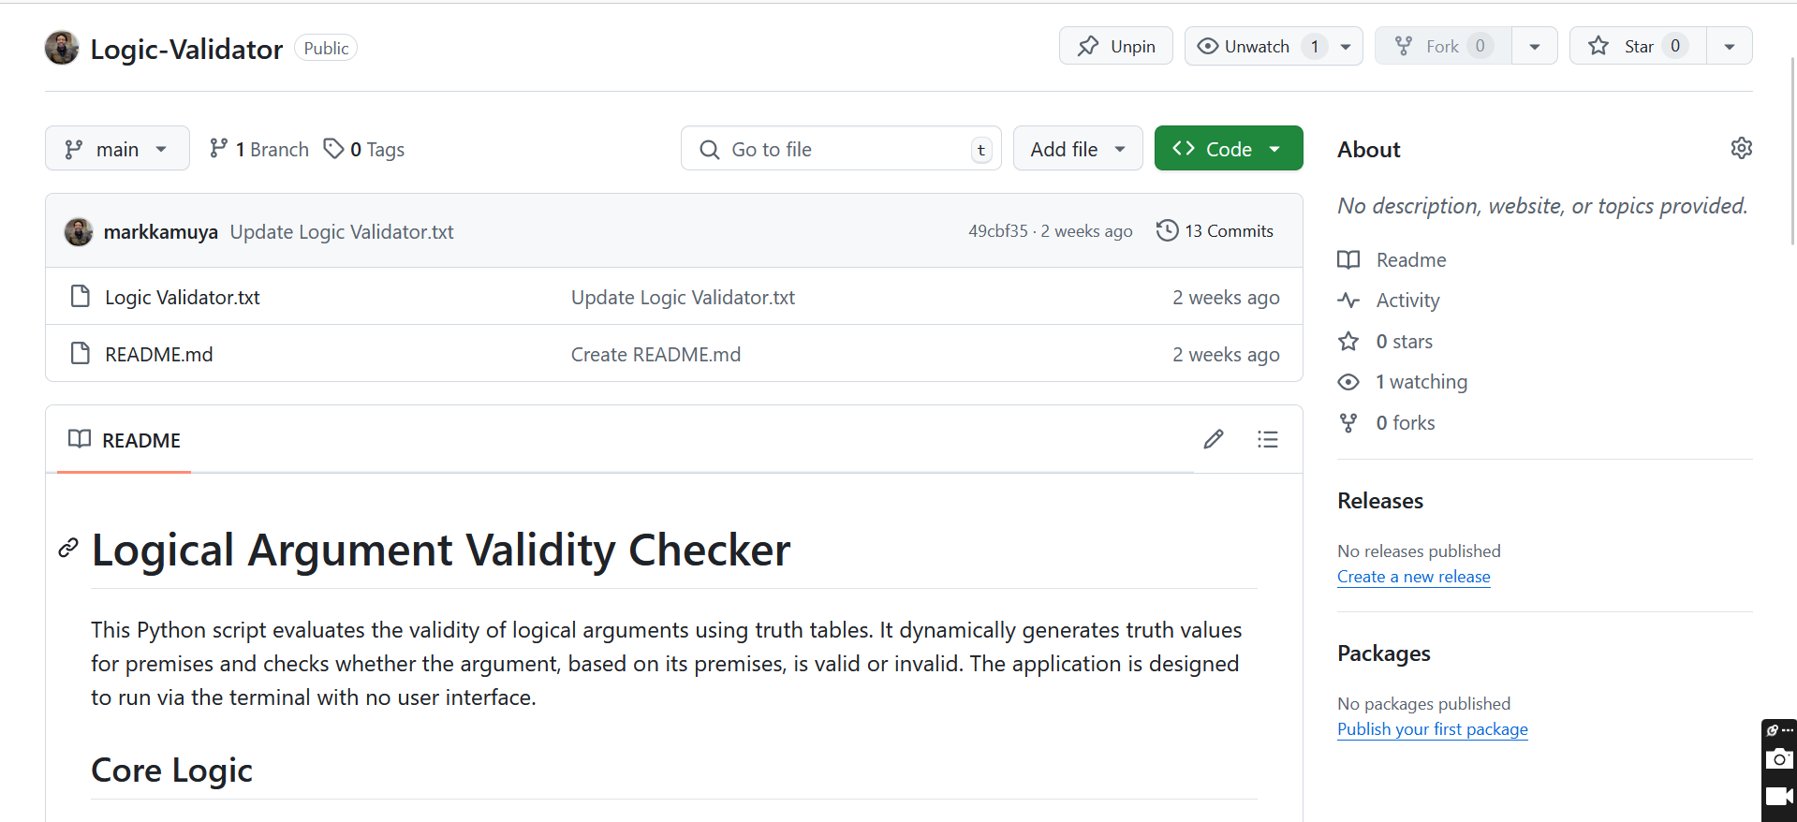Screen dimensions: 1797x822
Task: Open repository settings gear in About
Action: pyautogui.click(x=1741, y=148)
